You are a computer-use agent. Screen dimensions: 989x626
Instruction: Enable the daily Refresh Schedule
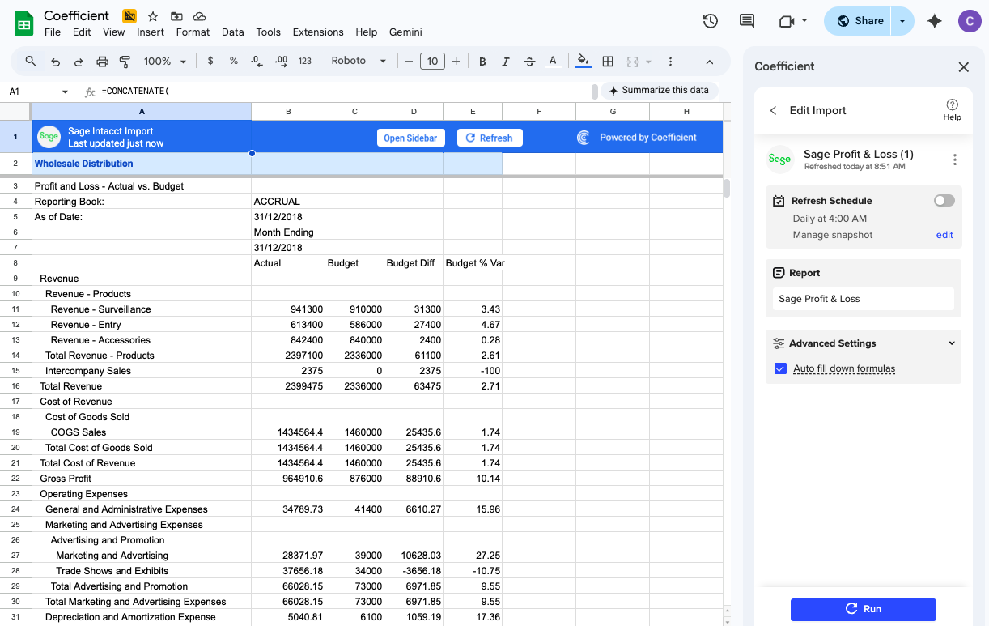pos(944,200)
